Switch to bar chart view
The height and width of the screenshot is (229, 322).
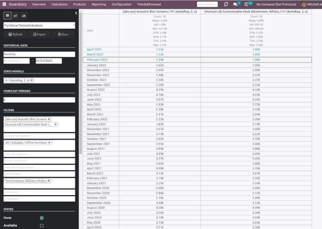click(24, 16)
